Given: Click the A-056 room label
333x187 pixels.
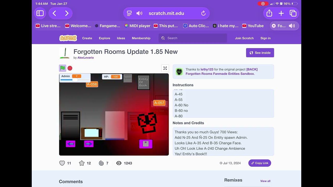Looking at the screenshot, I should 92,84.
